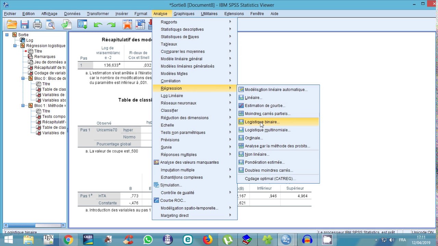Viewport: 438px width, 246px height.
Task: Click the 136,633 log-likelihood table cell
Action: coord(108,65)
